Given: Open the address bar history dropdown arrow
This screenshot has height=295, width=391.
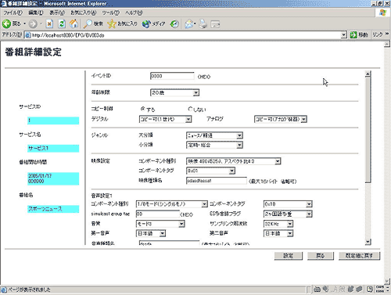Looking at the screenshot, I should tap(344, 35).
